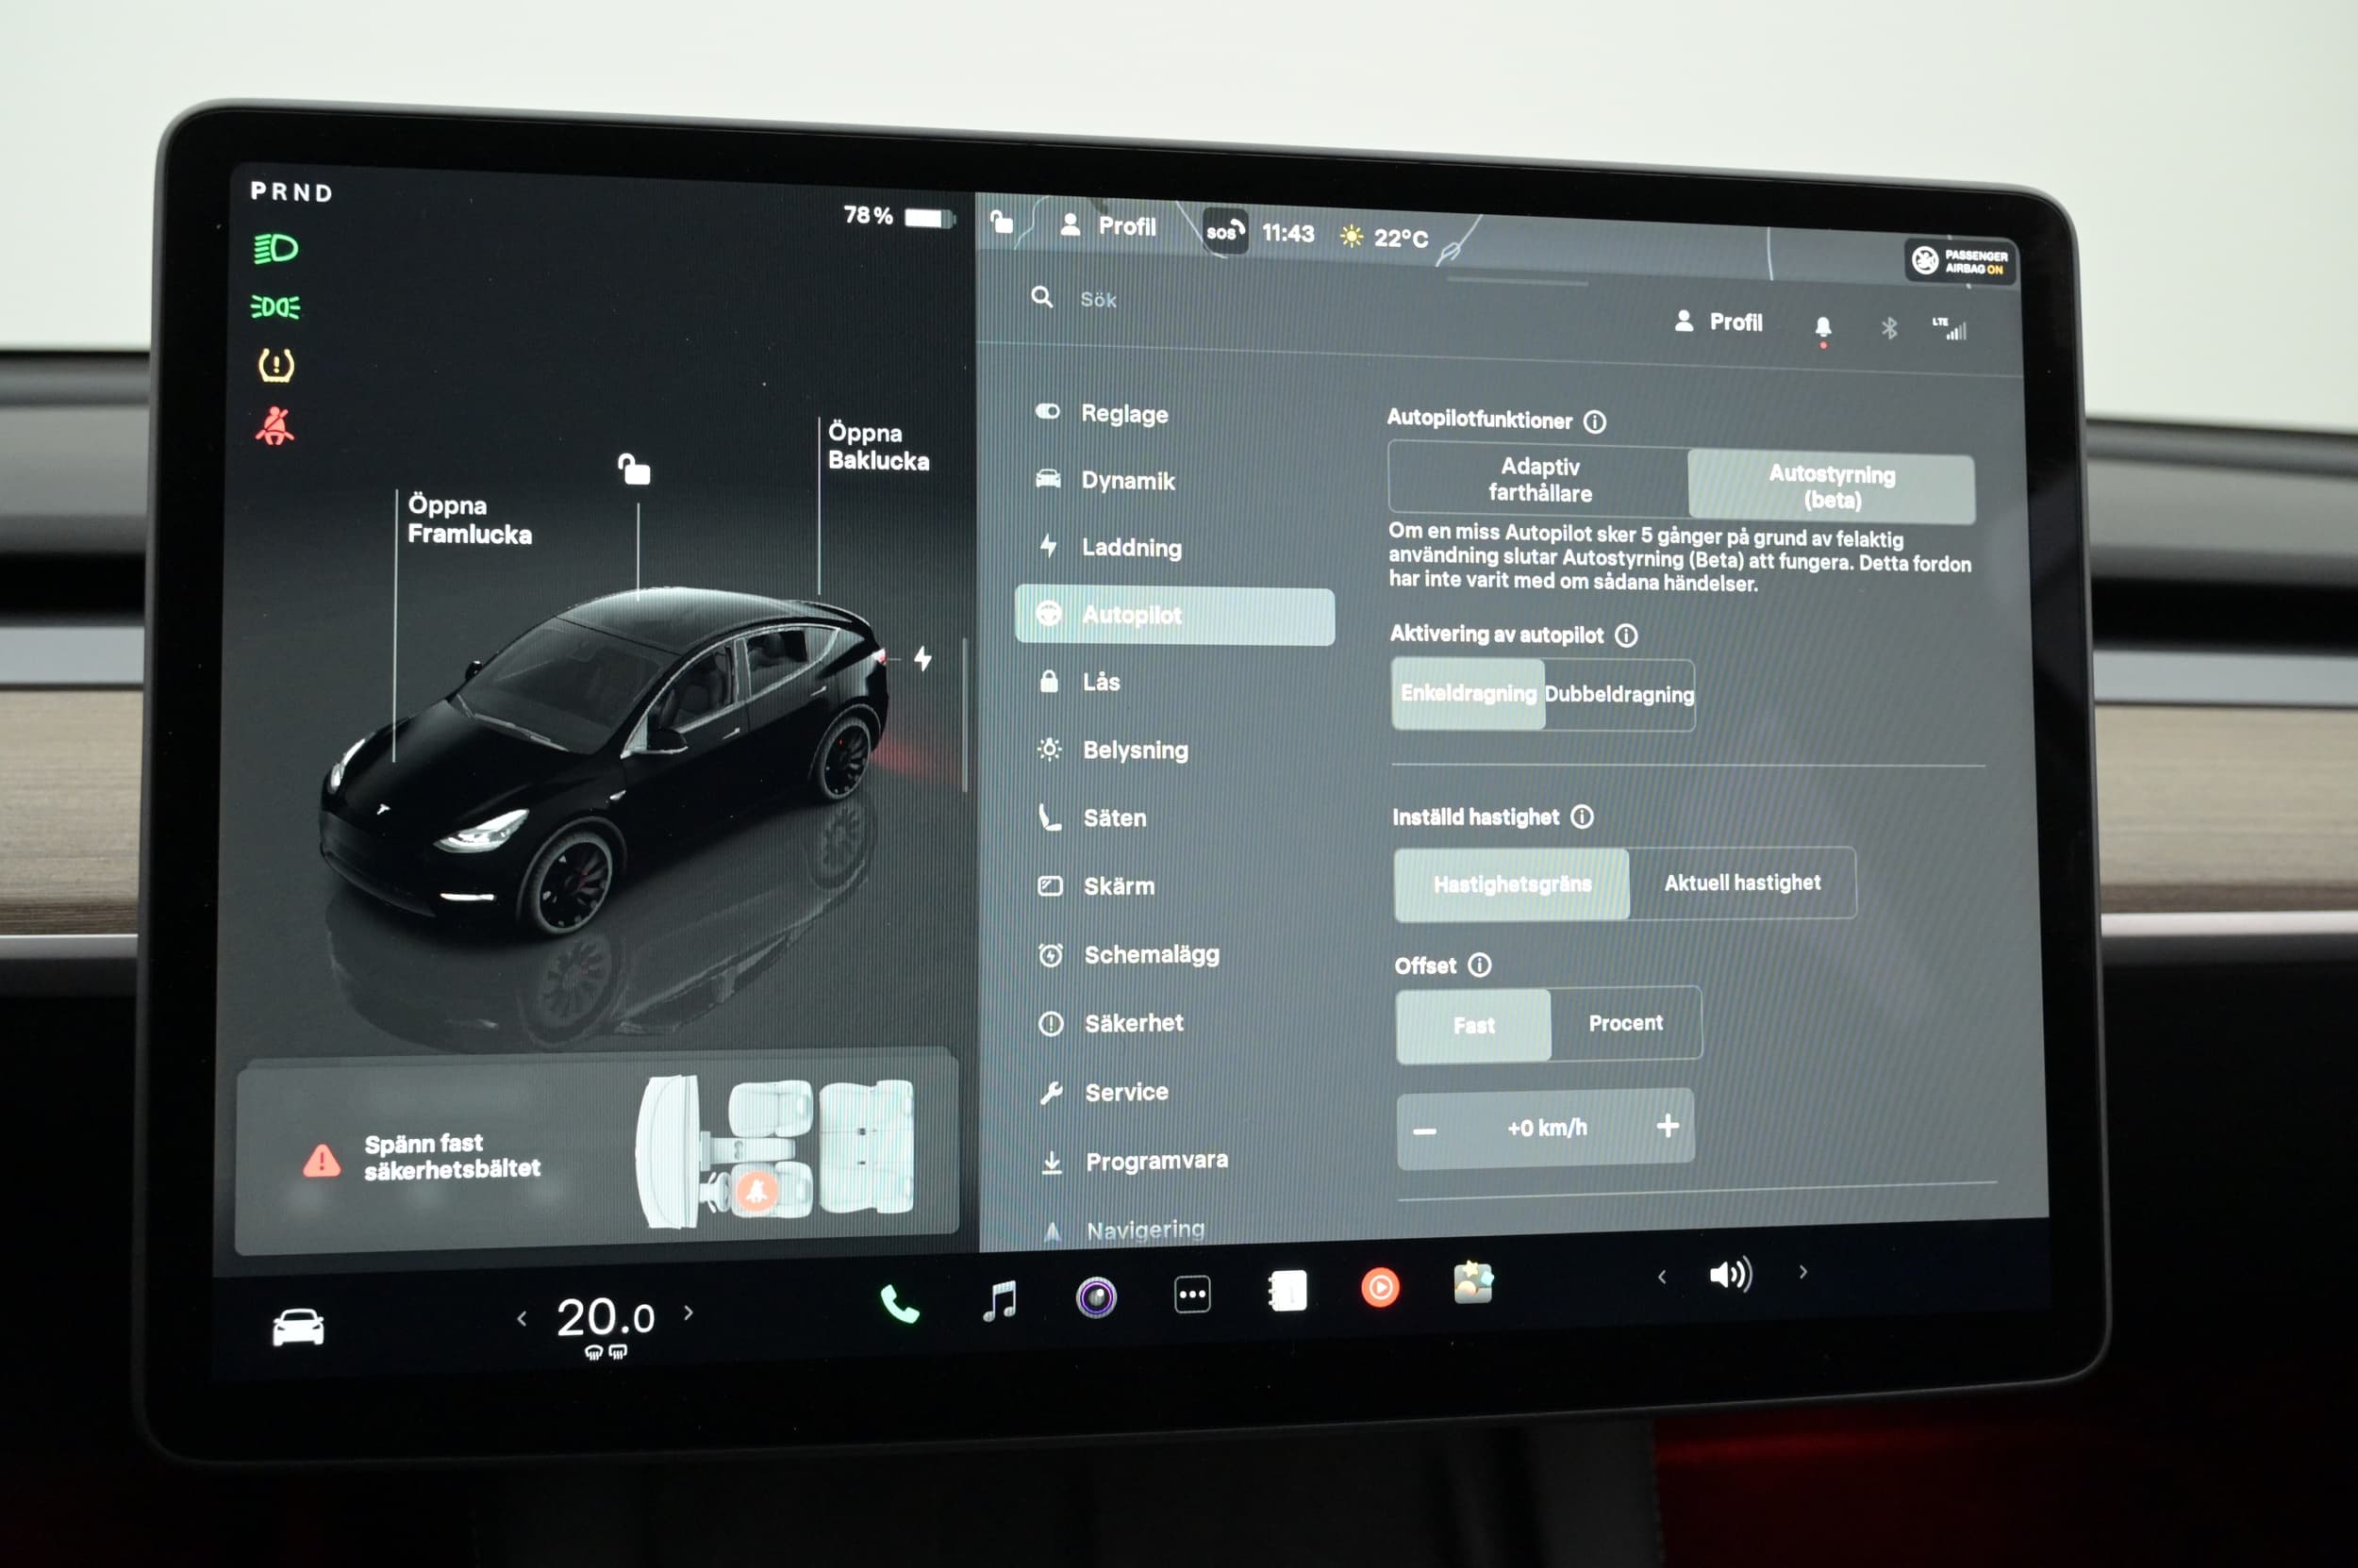Tap the car controls icon in dock
2358x1568 pixels.
pyautogui.click(x=298, y=1327)
